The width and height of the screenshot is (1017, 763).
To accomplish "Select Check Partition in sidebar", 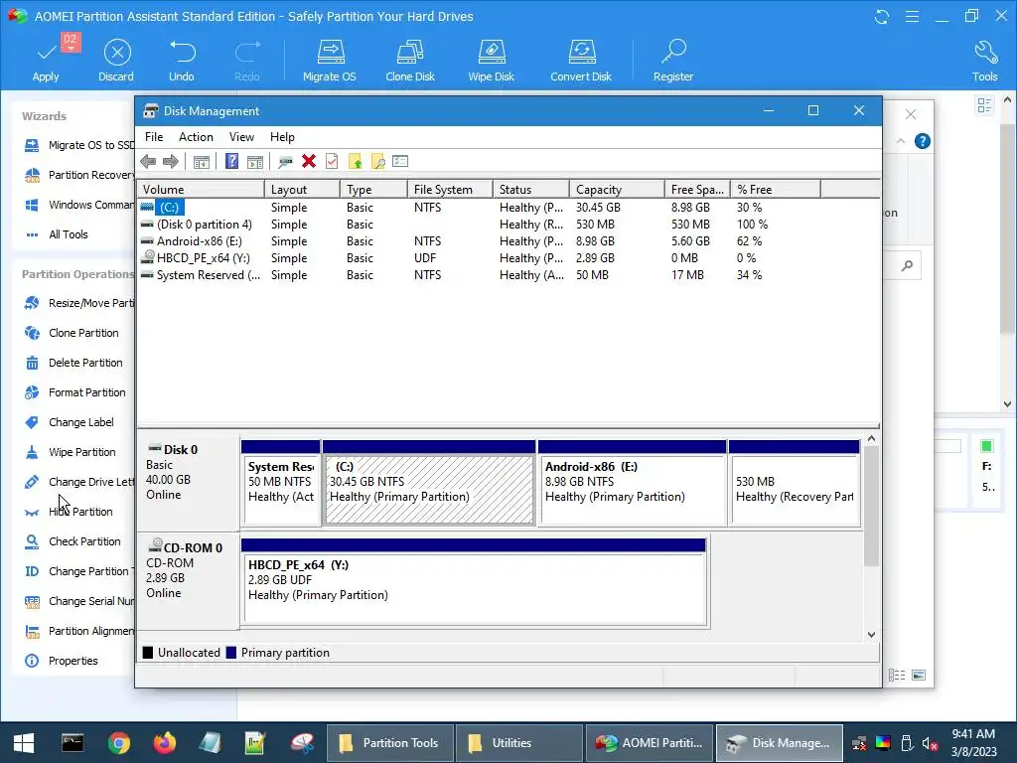I will pyautogui.click(x=73, y=541).
